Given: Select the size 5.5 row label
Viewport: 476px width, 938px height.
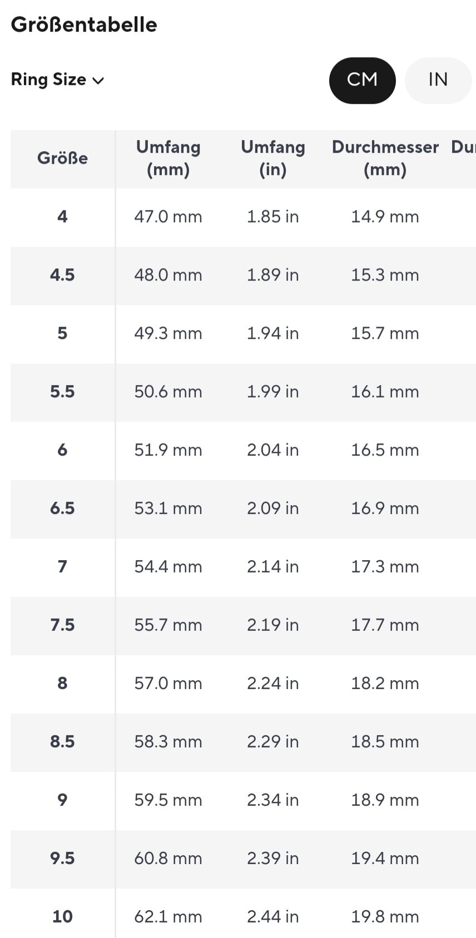Looking at the screenshot, I should click(x=62, y=392).
